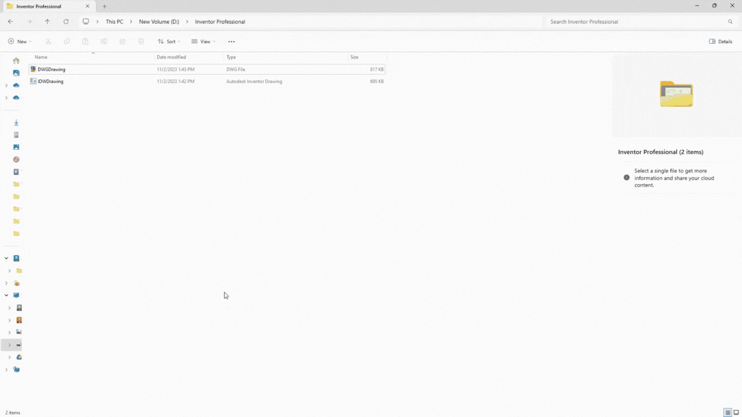Go up one folder with Up arrow
The height and width of the screenshot is (417, 742).
pyautogui.click(x=47, y=22)
